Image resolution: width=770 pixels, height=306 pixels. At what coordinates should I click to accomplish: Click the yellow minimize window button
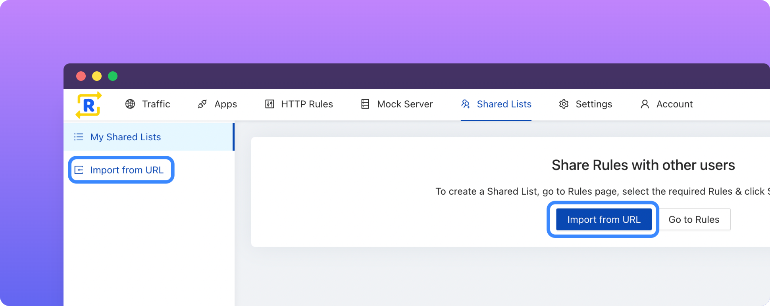coord(97,76)
